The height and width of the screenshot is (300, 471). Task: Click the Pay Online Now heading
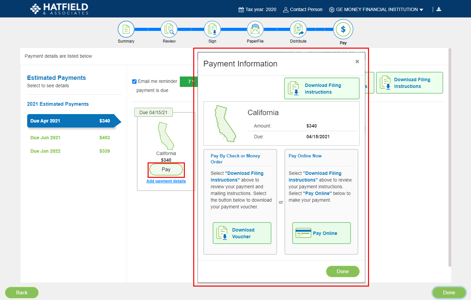pyautogui.click(x=305, y=156)
